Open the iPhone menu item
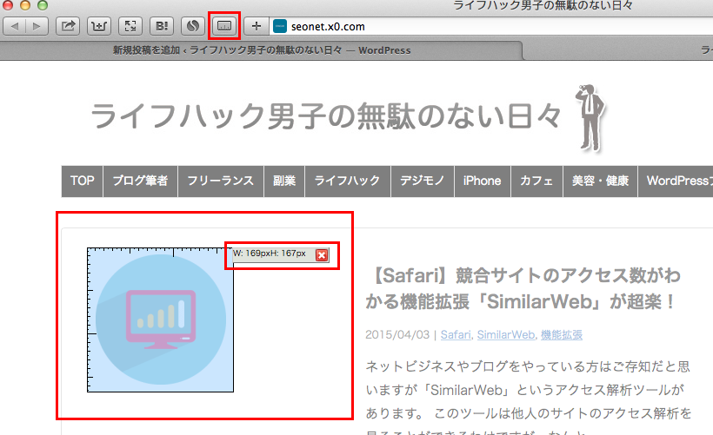The image size is (713, 435). (x=482, y=181)
